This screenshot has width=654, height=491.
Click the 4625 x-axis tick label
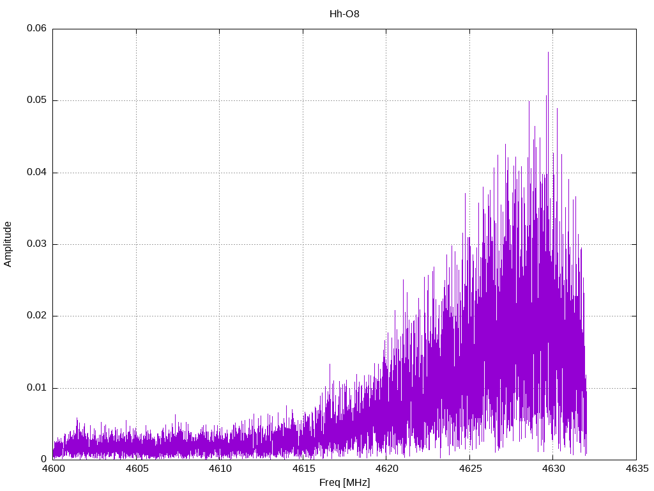coord(470,469)
